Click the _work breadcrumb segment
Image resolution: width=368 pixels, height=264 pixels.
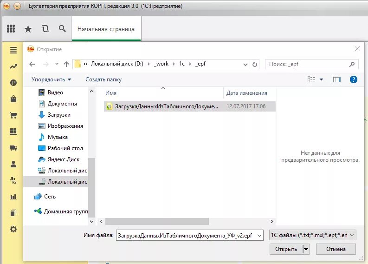point(161,64)
